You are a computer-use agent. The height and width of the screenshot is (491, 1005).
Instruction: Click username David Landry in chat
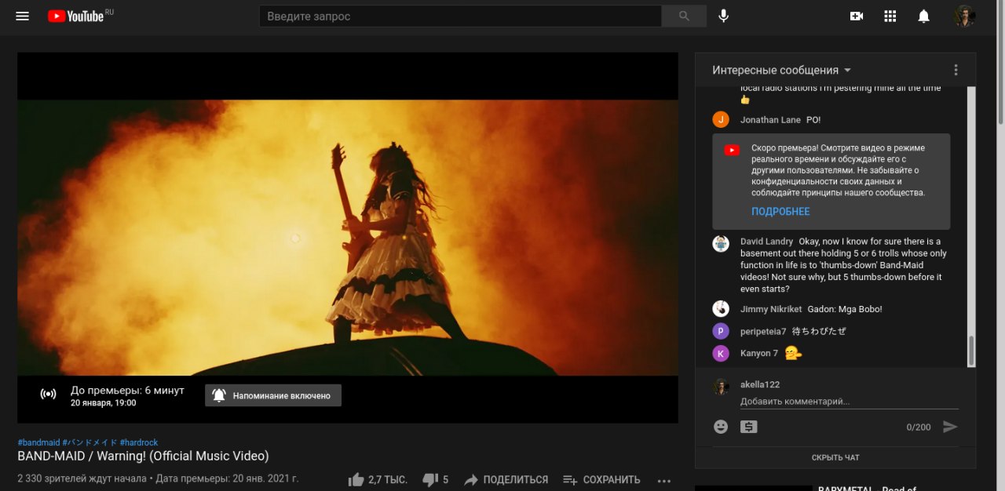tap(766, 242)
